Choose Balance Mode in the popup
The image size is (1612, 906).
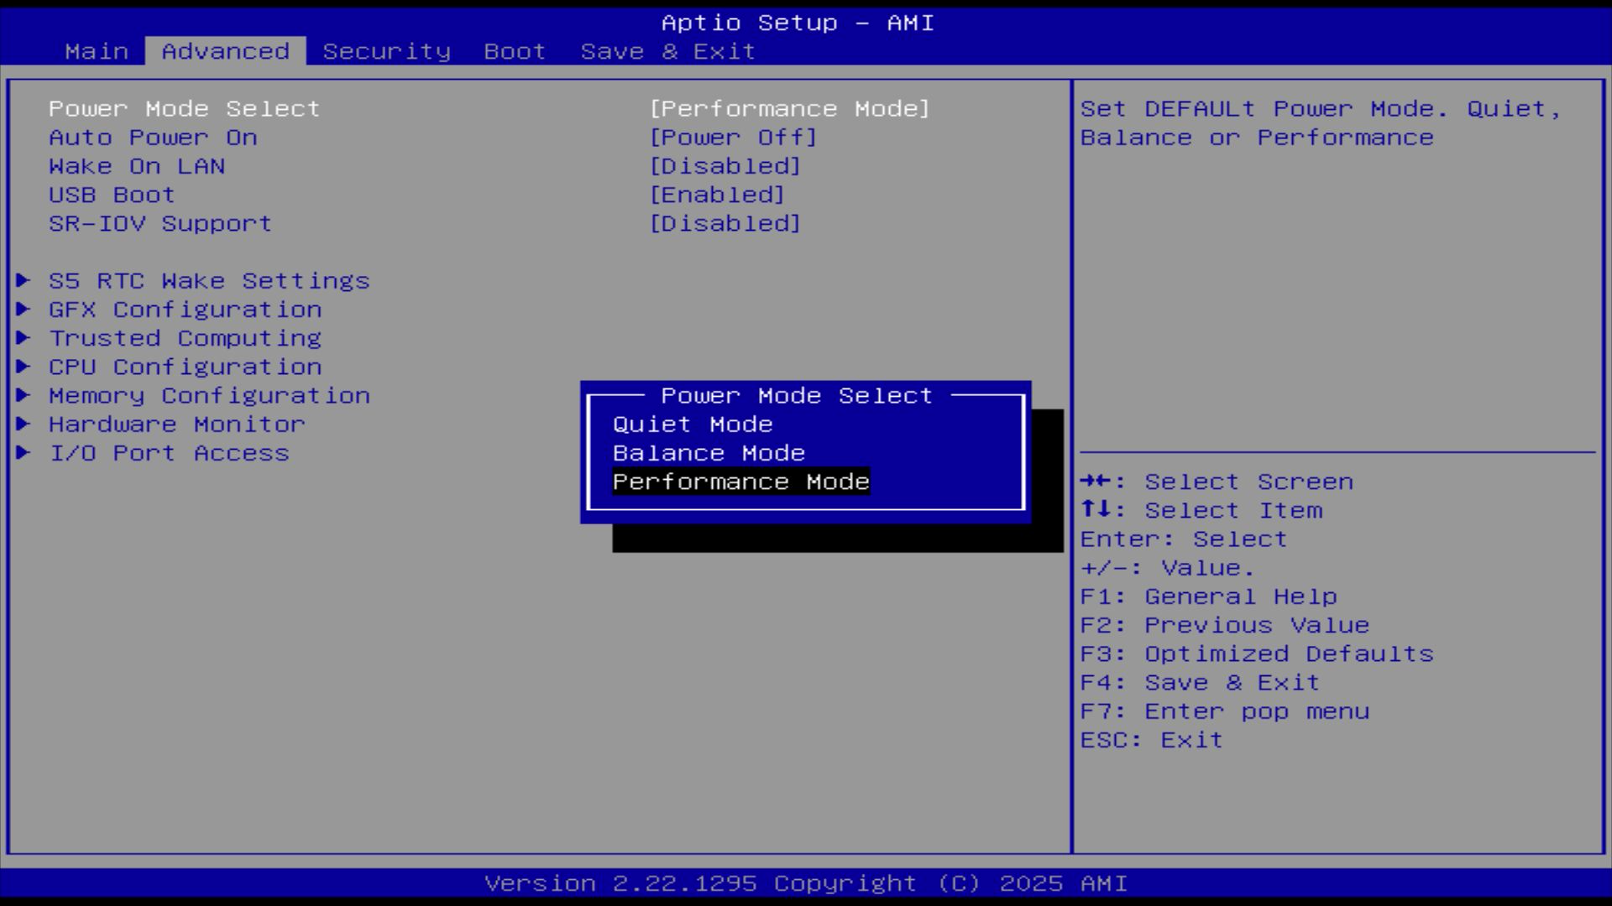pyautogui.click(x=709, y=453)
